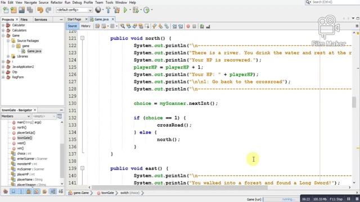Click Find Previous Occurrence icon

[129, 26]
